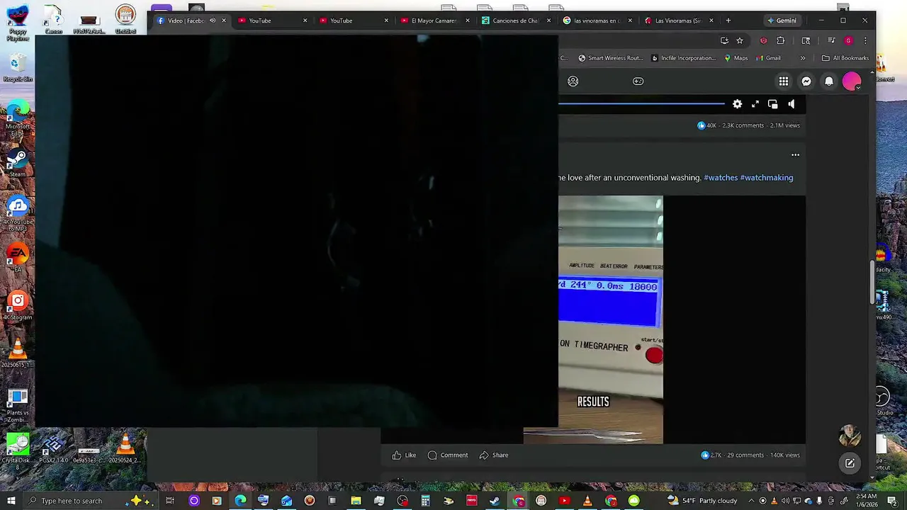
Task: Open Maps bookmark
Action: click(736, 58)
